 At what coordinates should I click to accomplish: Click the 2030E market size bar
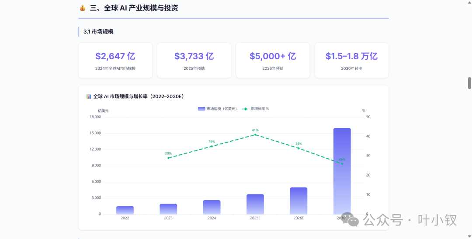tap(342, 171)
